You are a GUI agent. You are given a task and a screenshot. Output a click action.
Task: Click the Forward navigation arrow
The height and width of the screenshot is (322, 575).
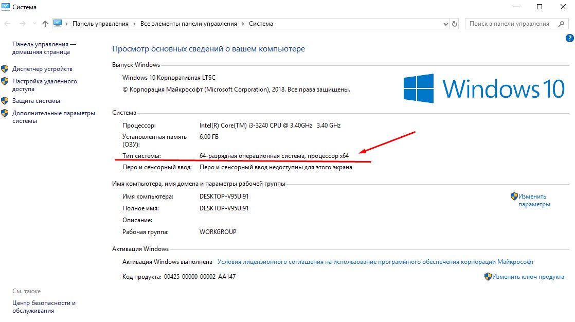tap(22, 24)
